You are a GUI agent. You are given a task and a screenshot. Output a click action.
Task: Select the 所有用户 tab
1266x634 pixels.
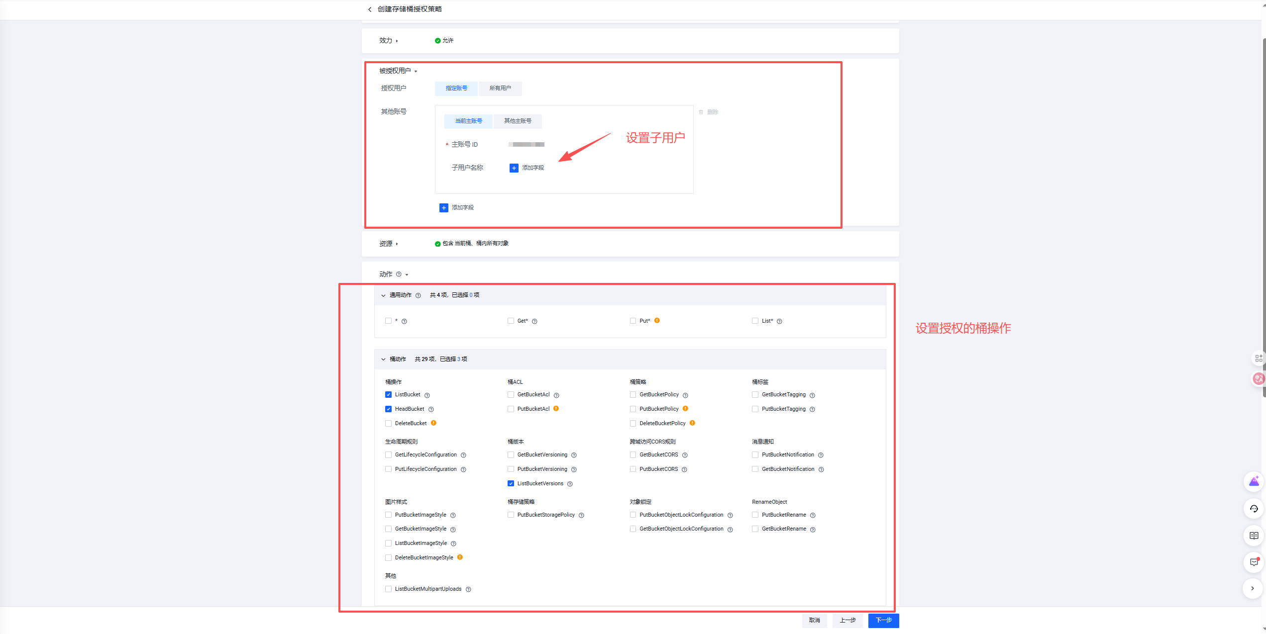click(x=500, y=89)
